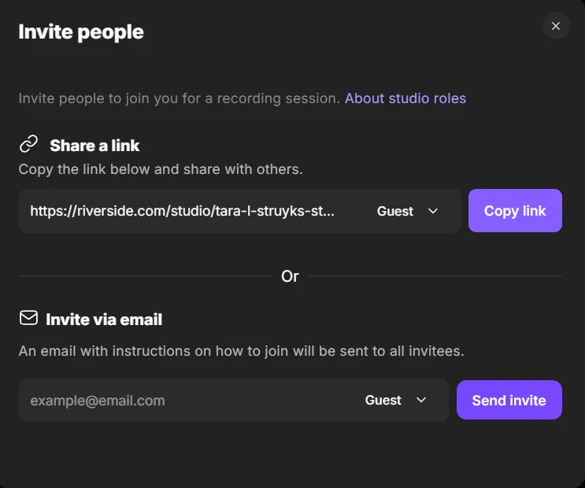Click the Share a link heading
585x488 pixels.
(x=94, y=146)
